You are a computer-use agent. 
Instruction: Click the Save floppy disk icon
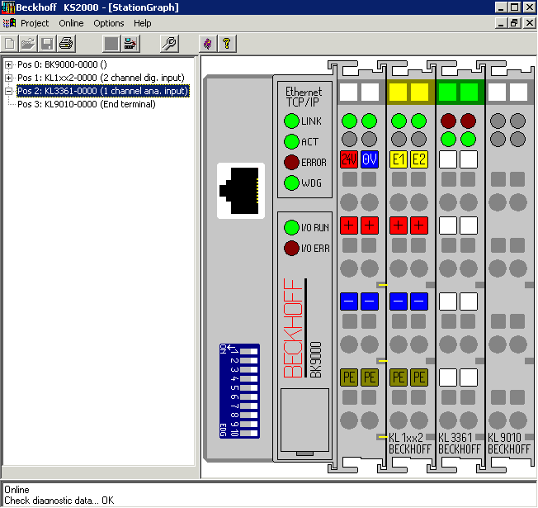47,44
